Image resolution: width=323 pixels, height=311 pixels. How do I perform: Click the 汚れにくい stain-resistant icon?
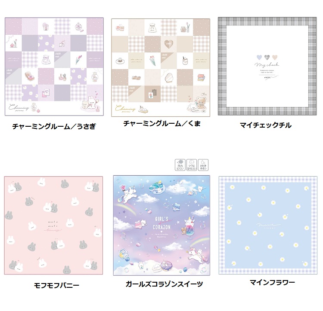point(180,165)
